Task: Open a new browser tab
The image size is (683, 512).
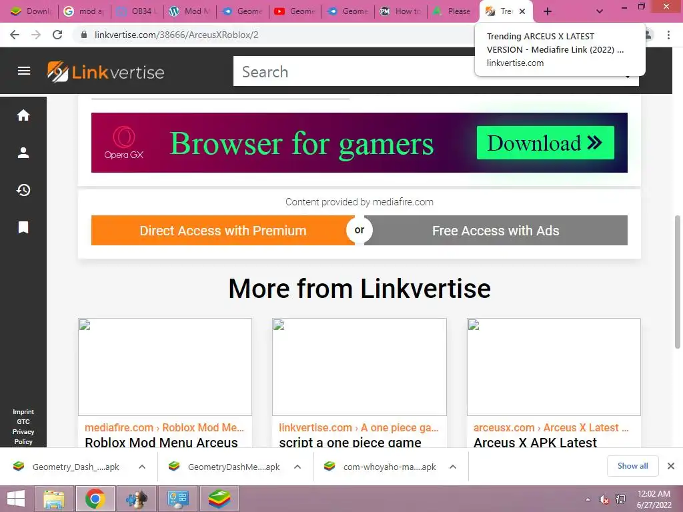Action: click(x=548, y=11)
